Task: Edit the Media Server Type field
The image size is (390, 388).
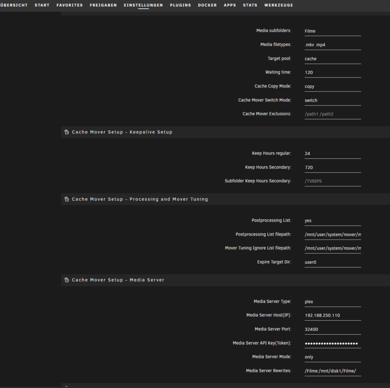Action: pyautogui.click(x=333, y=302)
